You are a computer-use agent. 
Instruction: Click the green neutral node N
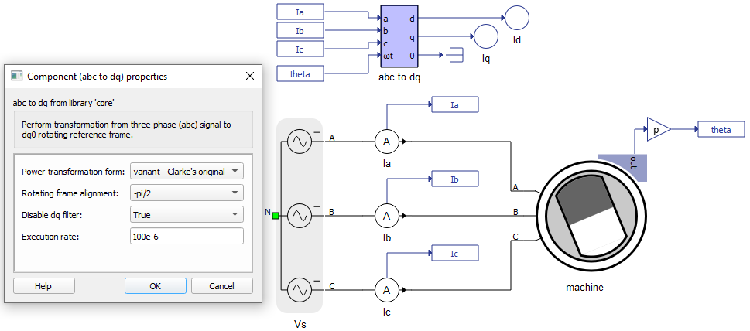pyautogui.click(x=275, y=216)
